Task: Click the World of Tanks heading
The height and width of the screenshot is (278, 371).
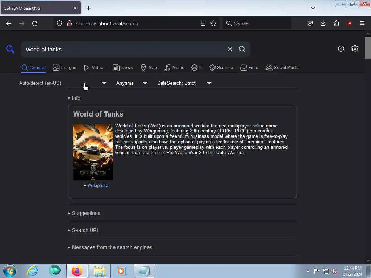Action: point(98,114)
